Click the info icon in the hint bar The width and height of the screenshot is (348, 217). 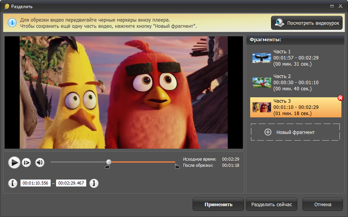pyautogui.click(x=12, y=23)
